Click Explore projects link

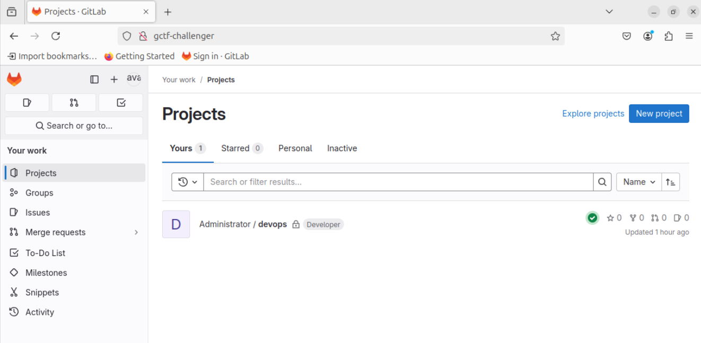click(593, 113)
